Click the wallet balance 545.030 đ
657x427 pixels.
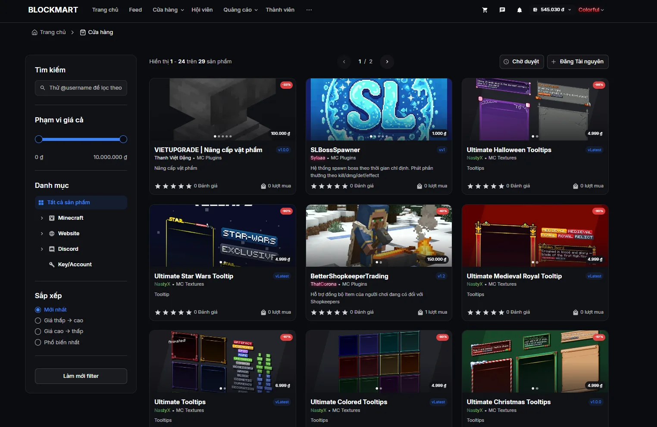(x=552, y=9)
